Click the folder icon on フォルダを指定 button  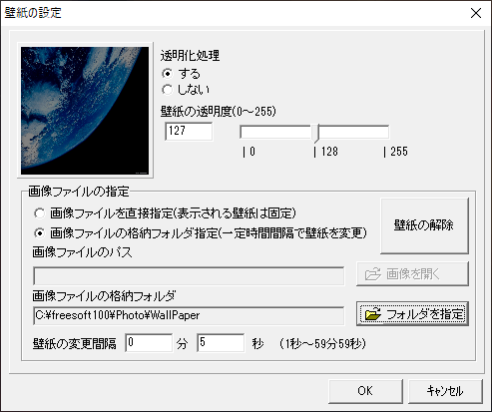[373, 314]
